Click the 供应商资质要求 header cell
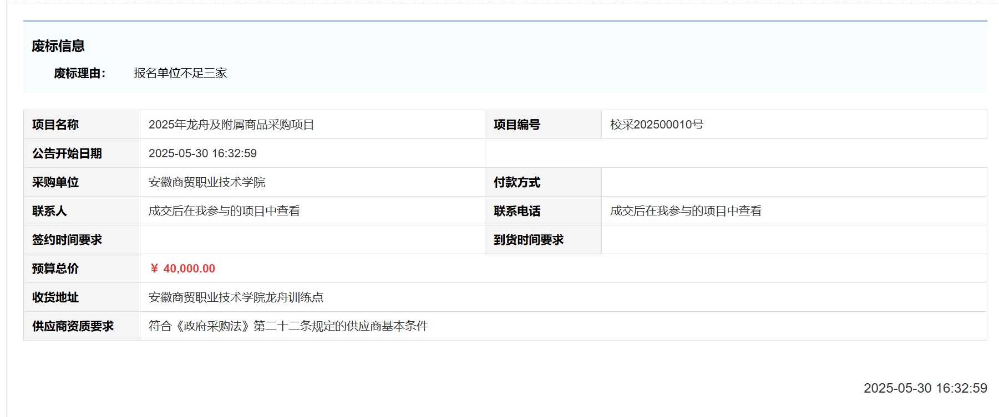The image size is (999, 417). click(73, 326)
